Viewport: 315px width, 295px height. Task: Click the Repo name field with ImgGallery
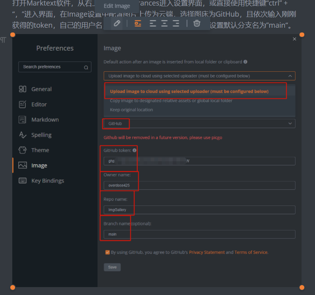[199, 210]
